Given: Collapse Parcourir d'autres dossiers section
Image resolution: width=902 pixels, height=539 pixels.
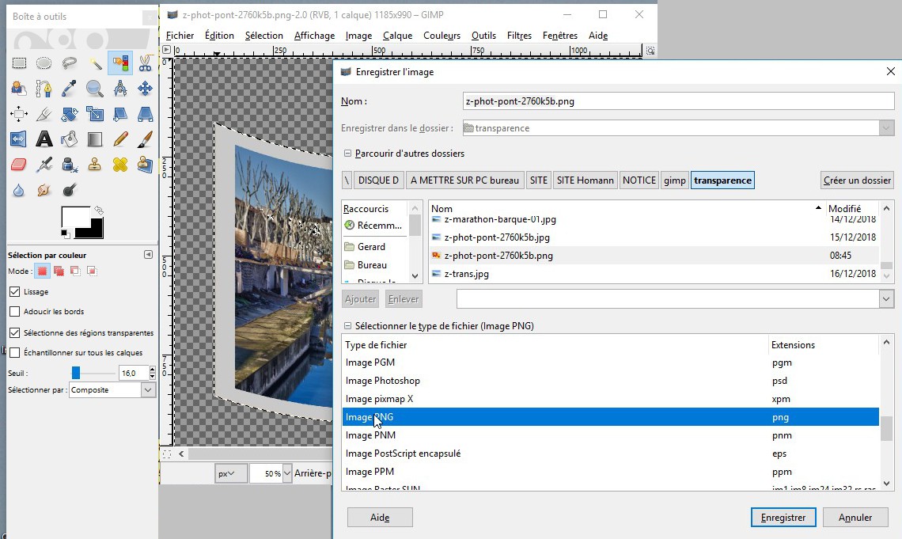Looking at the screenshot, I should [347, 154].
